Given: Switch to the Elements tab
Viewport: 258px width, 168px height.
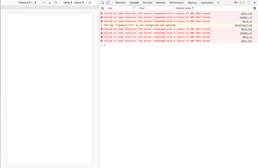Looking at the screenshot, I should (120, 3).
